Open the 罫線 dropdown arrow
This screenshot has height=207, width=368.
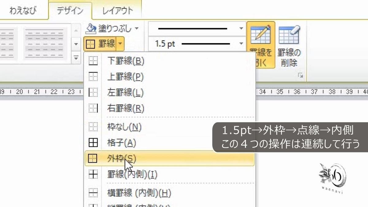click(120, 44)
